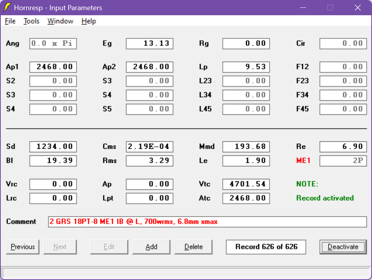Select the Le field showing 1.90
This screenshot has width=372, height=280.
pyautogui.click(x=246, y=161)
